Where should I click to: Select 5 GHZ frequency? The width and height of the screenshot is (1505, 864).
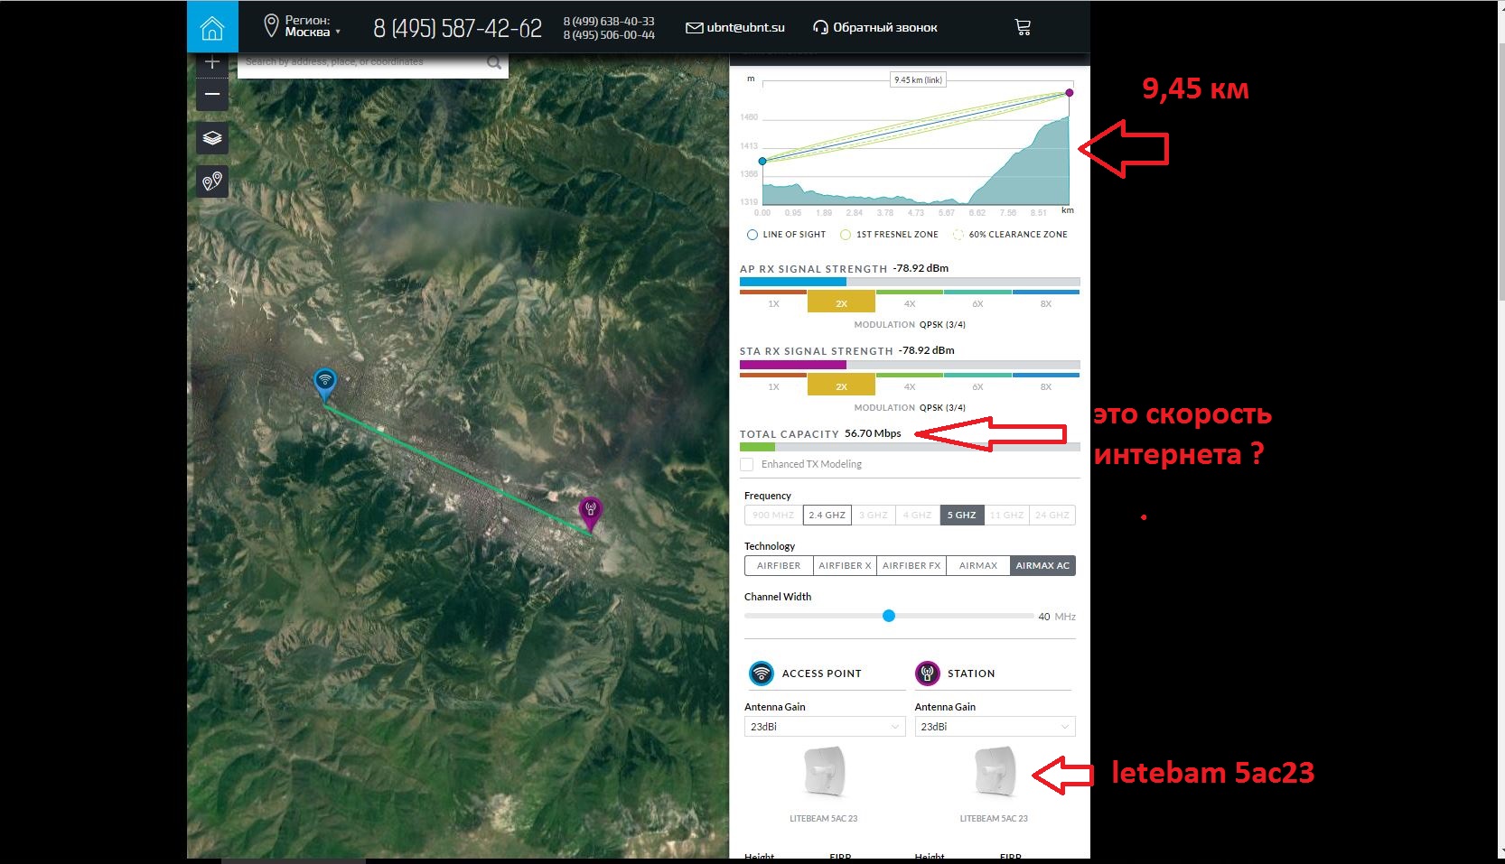(x=962, y=516)
